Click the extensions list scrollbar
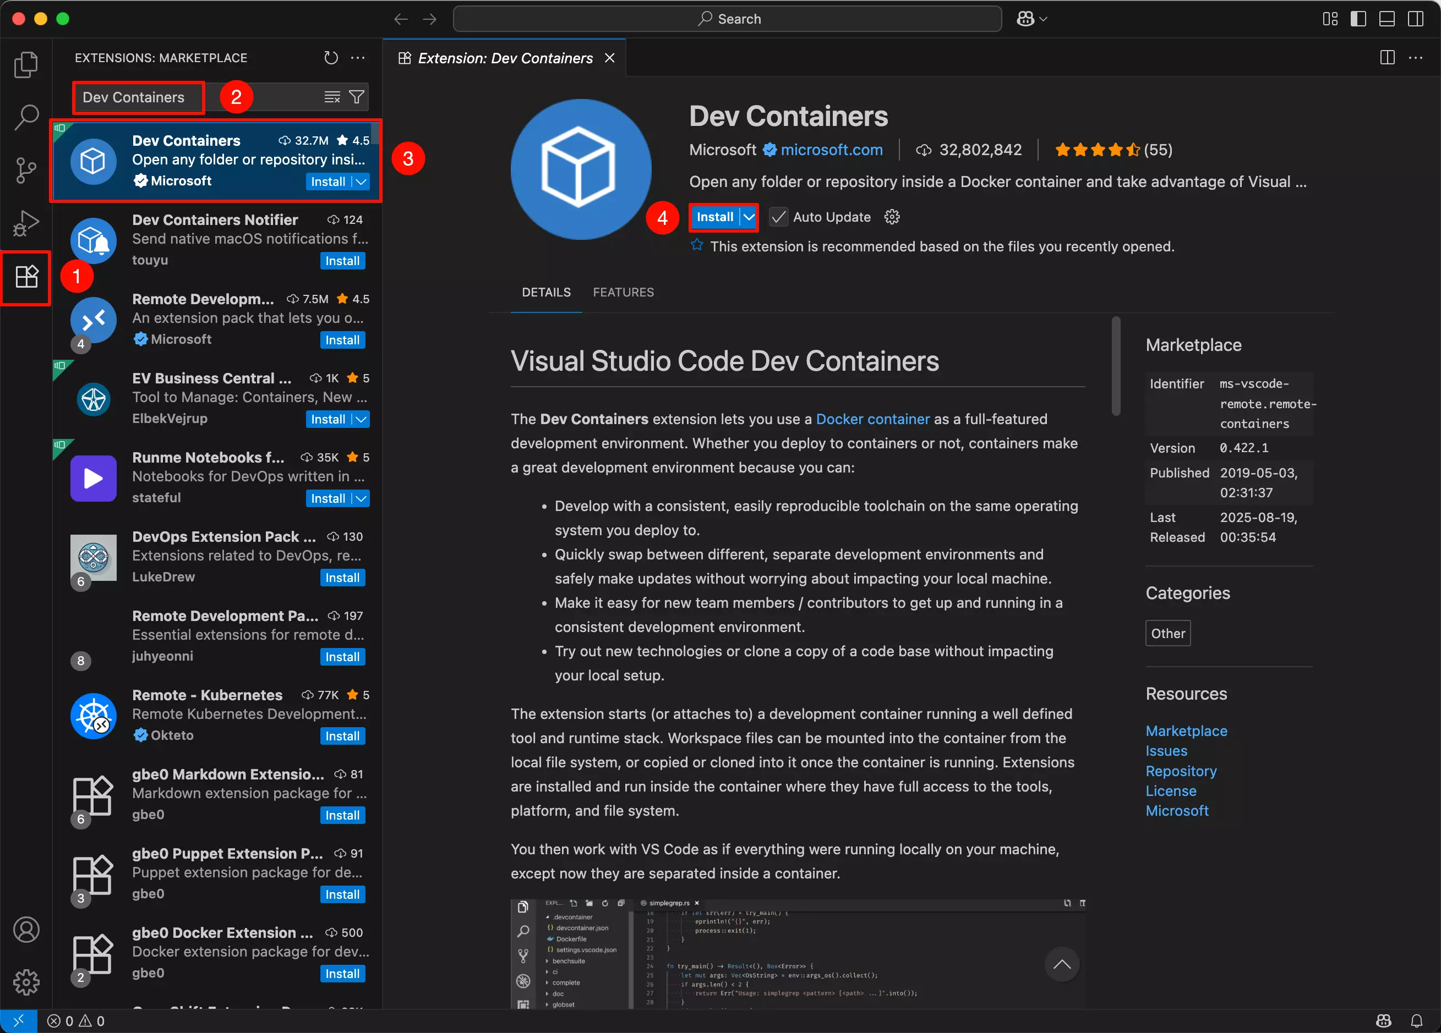1441x1033 pixels. click(375, 134)
